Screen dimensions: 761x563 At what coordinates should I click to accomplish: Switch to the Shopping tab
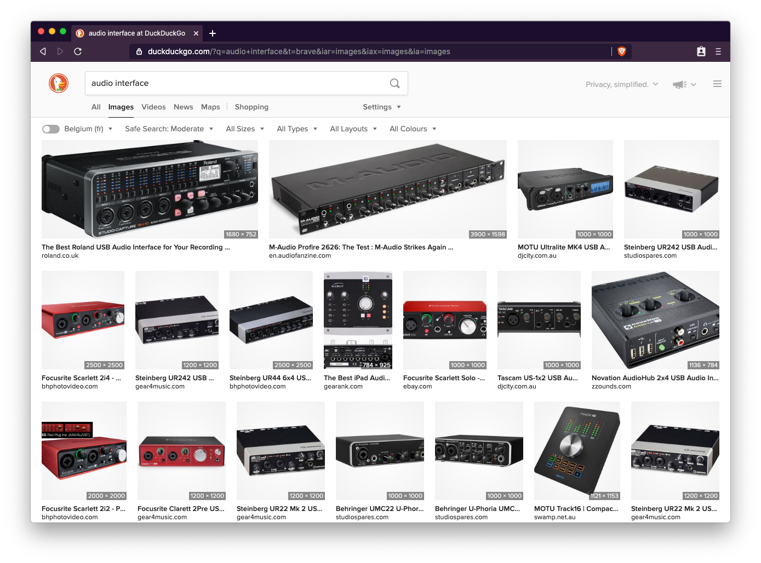coord(251,107)
